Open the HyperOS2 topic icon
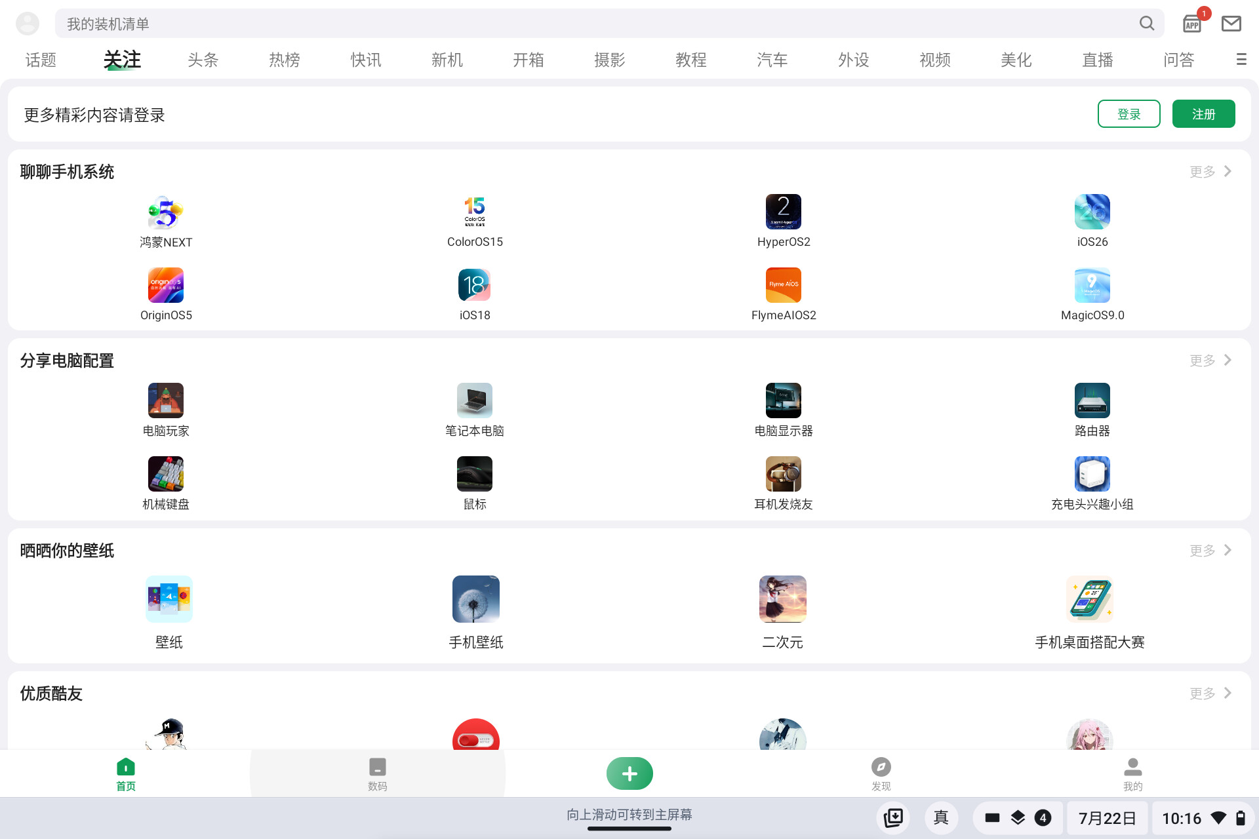1259x839 pixels. (x=784, y=212)
